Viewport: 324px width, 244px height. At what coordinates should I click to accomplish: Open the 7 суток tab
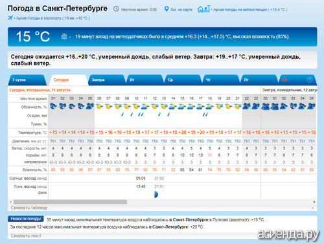pyautogui.click(x=27, y=80)
